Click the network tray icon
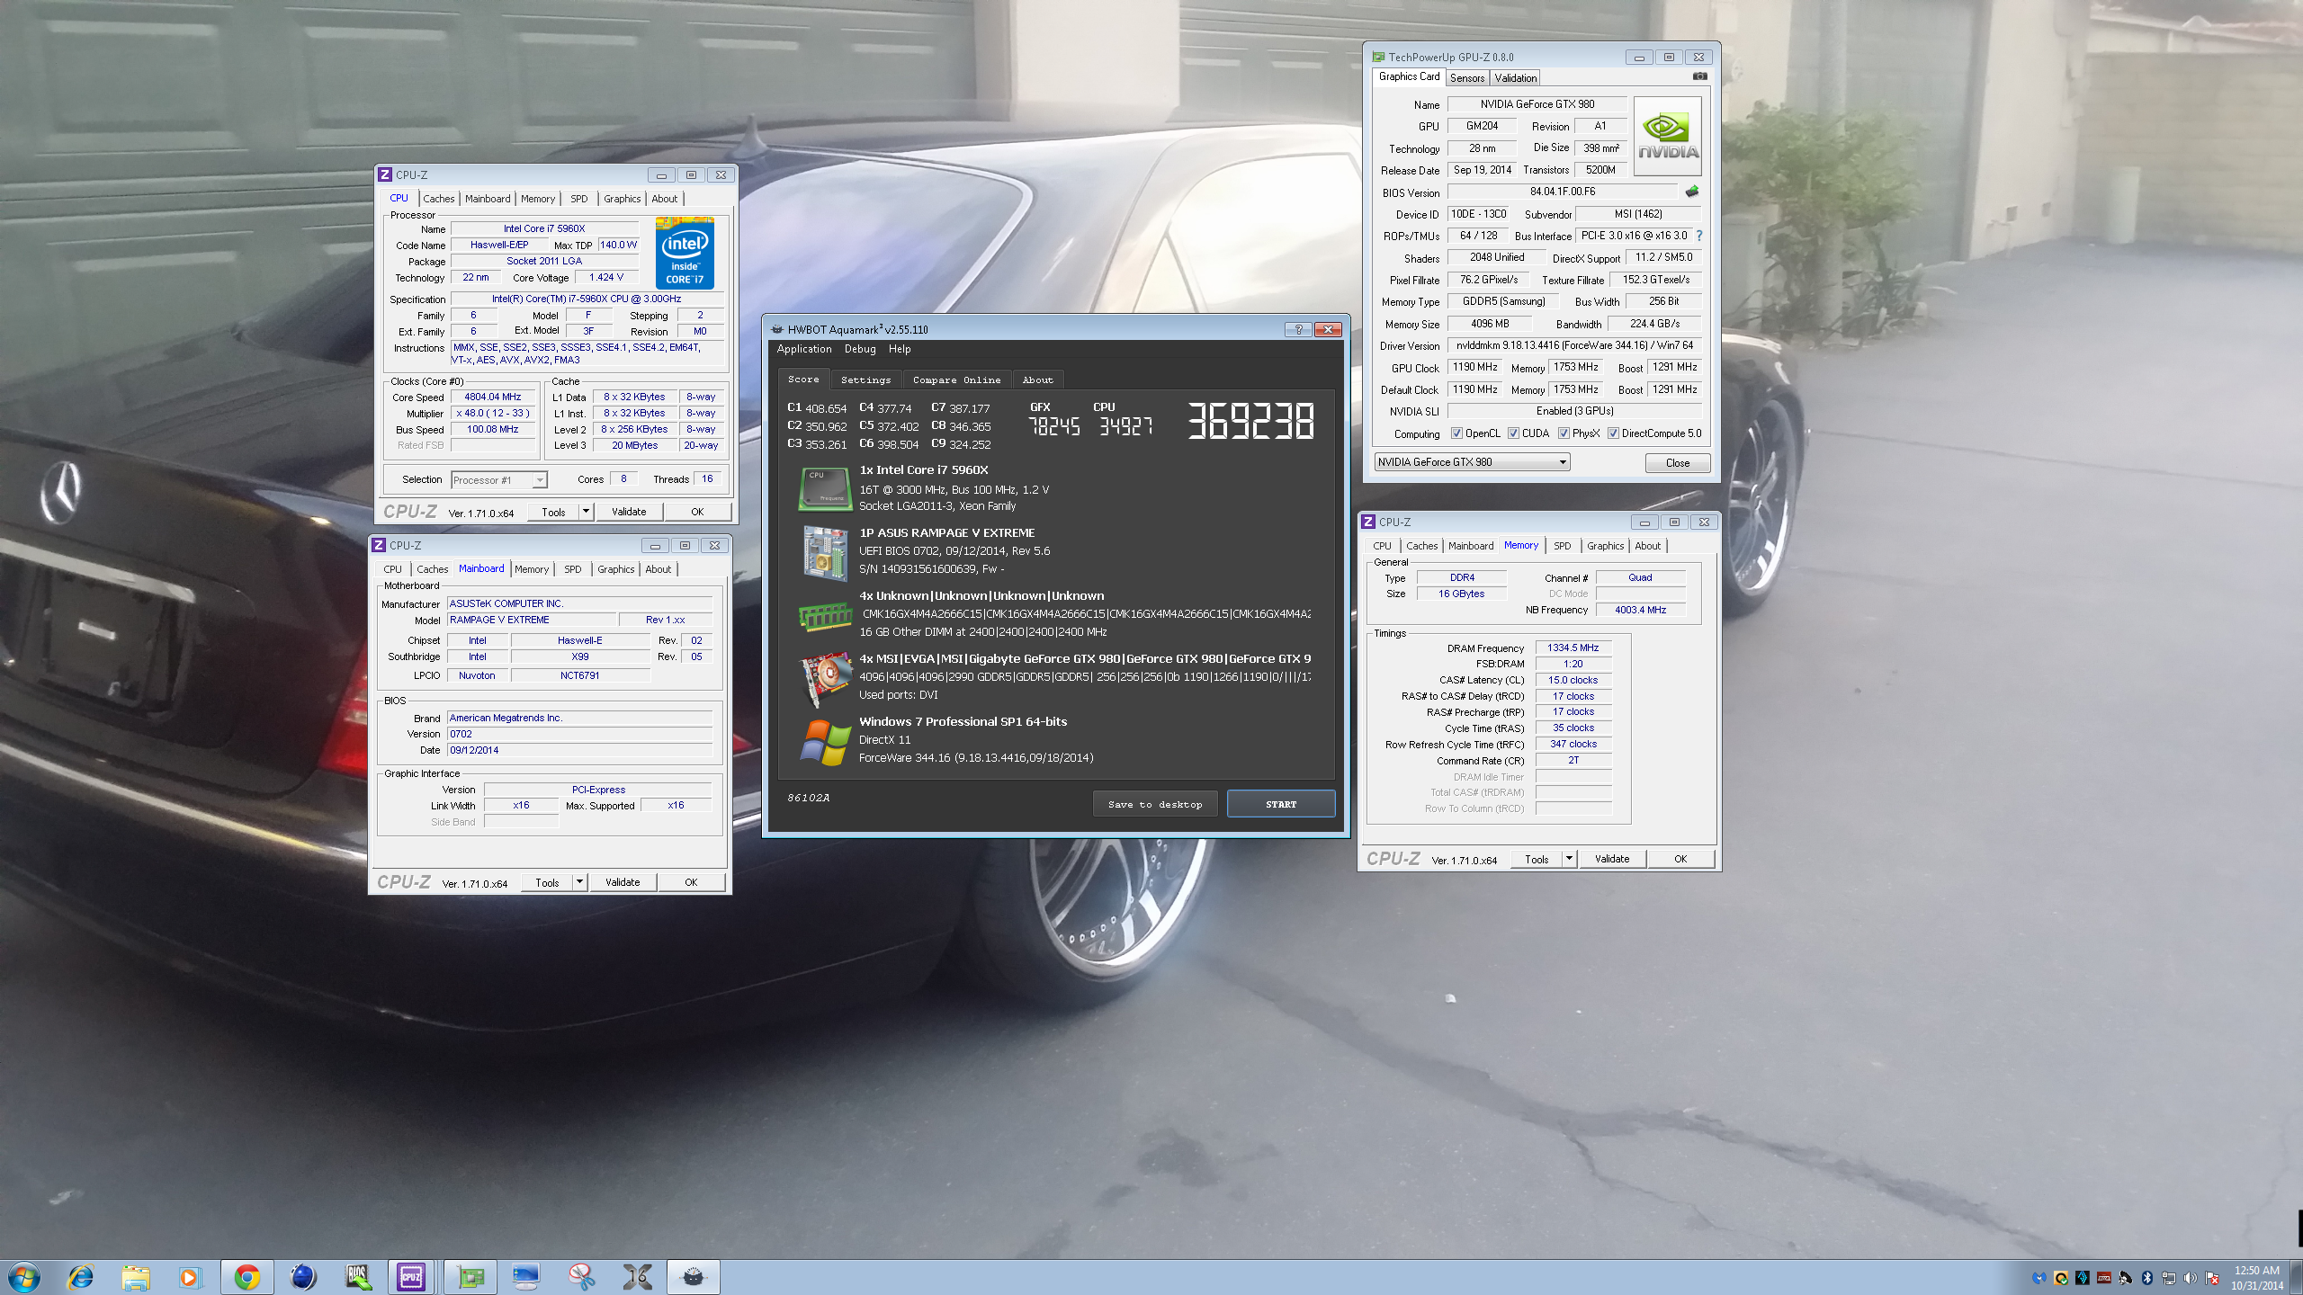This screenshot has height=1295, width=2303. click(2168, 1277)
